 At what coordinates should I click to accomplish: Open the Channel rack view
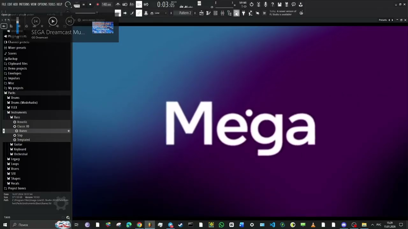(x=215, y=13)
